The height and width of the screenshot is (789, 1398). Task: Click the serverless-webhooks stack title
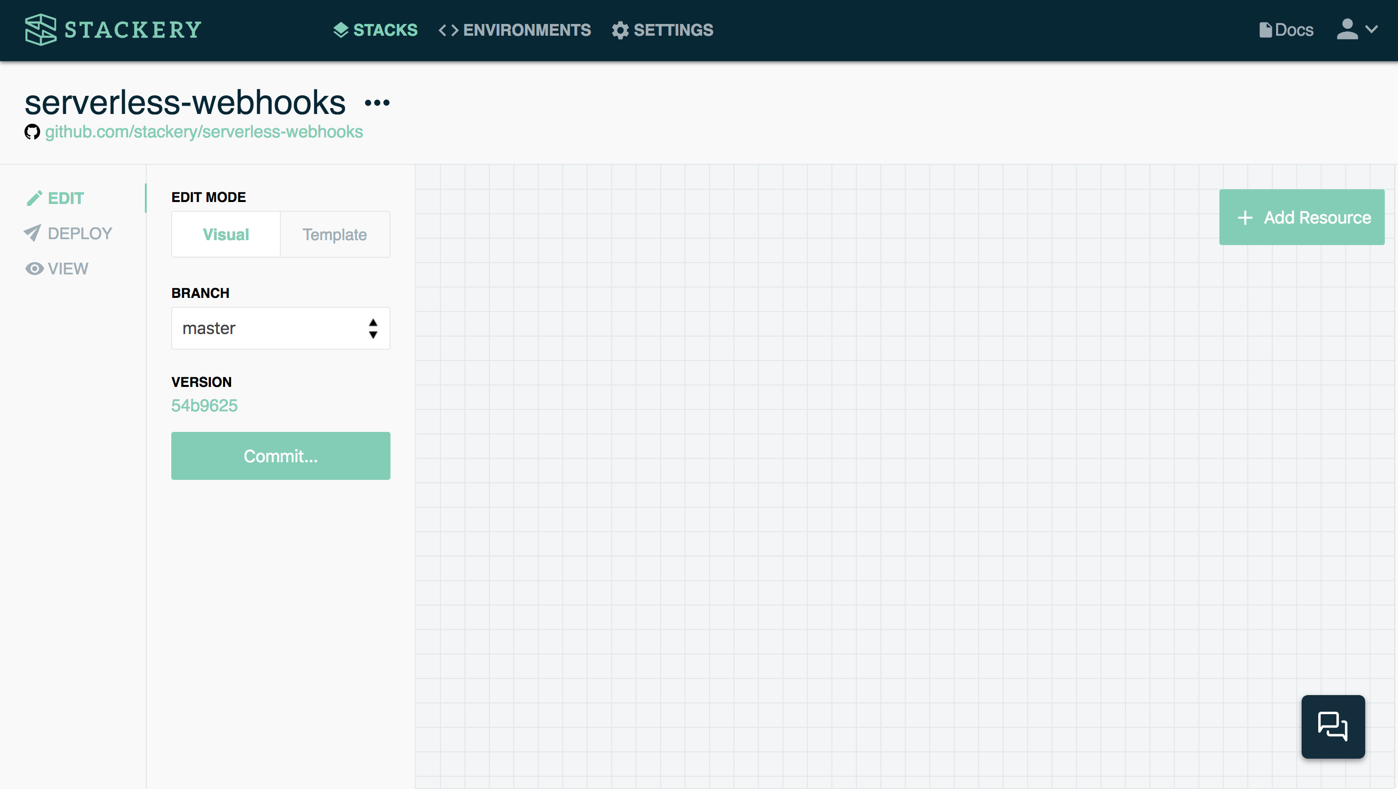185,102
